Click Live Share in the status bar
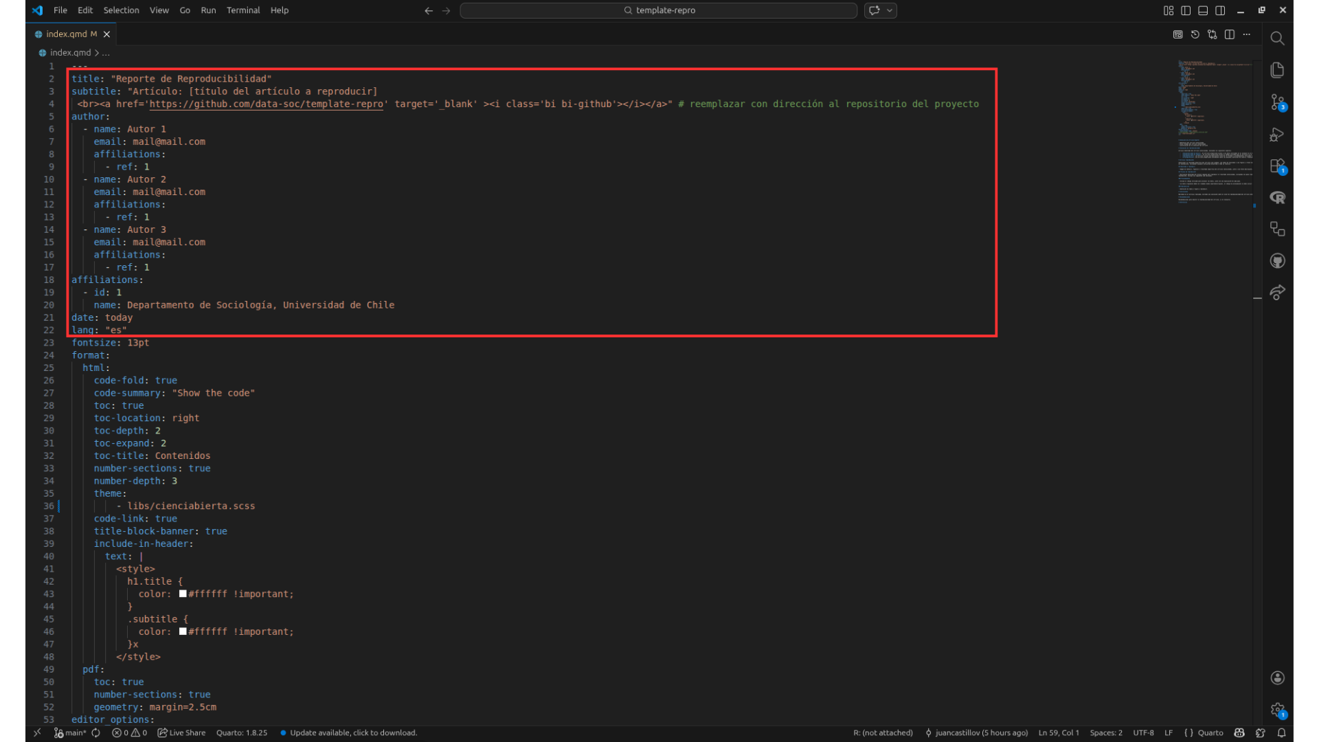Viewport: 1319px width, 742px height. pos(182,733)
